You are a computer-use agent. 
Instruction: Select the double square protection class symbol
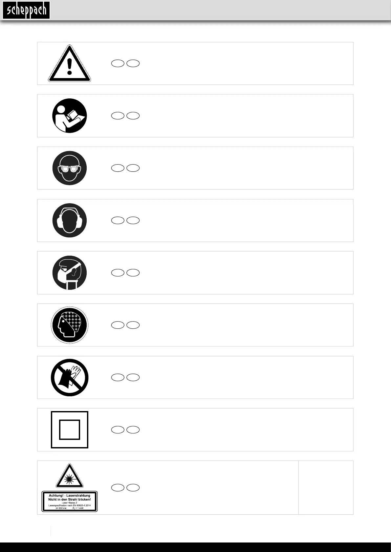tap(70, 430)
